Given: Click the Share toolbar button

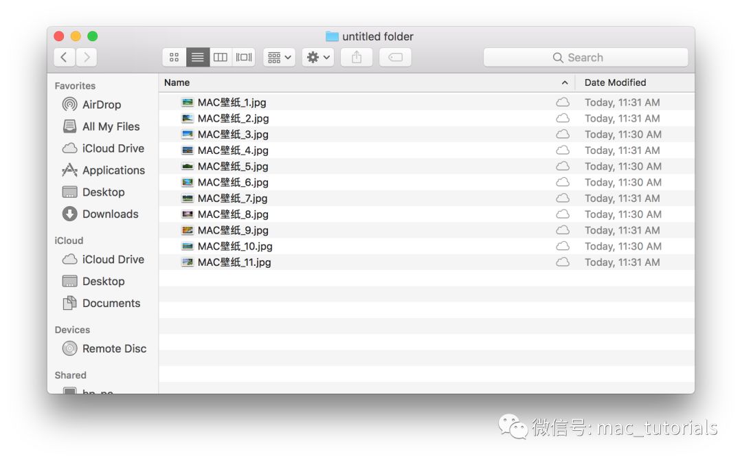Looking at the screenshot, I should click(x=357, y=58).
